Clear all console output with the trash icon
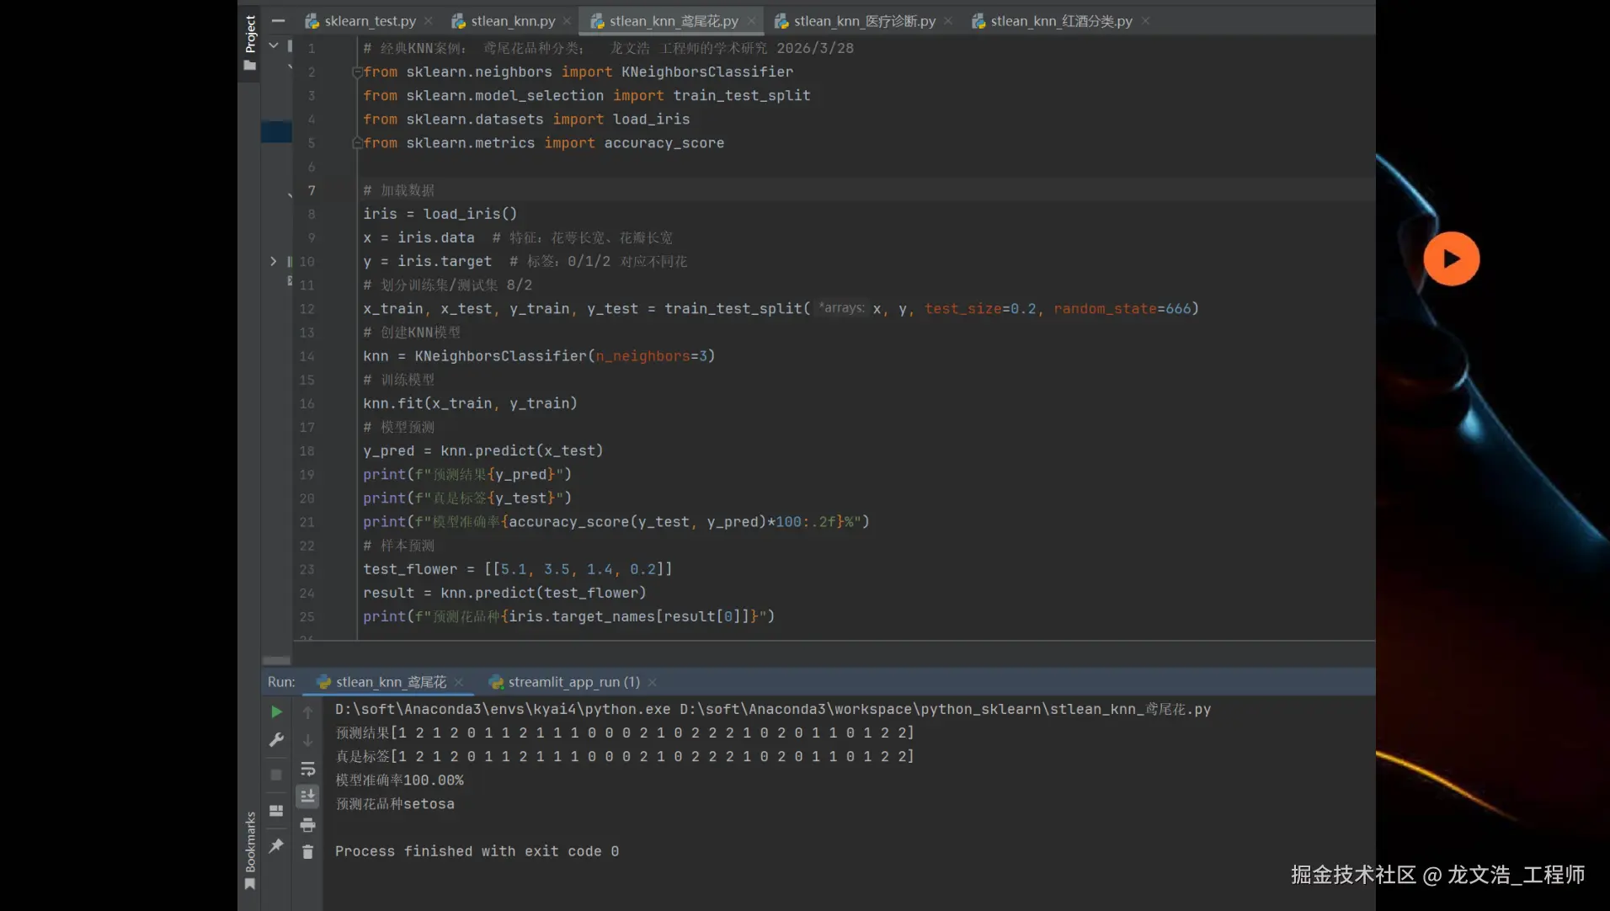Image resolution: width=1610 pixels, height=911 pixels. (x=308, y=852)
